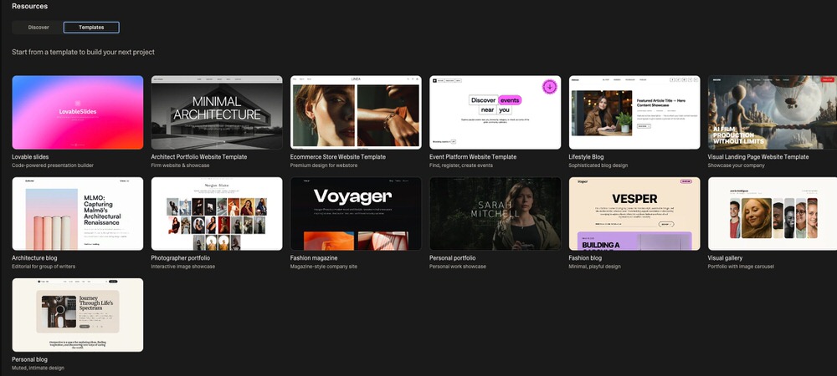Click the 'Sophisticated blog design' description

click(598, 165)
